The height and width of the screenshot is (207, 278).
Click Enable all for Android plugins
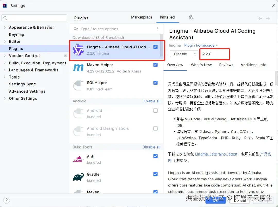pyautogui.click(x=152, y=101)
